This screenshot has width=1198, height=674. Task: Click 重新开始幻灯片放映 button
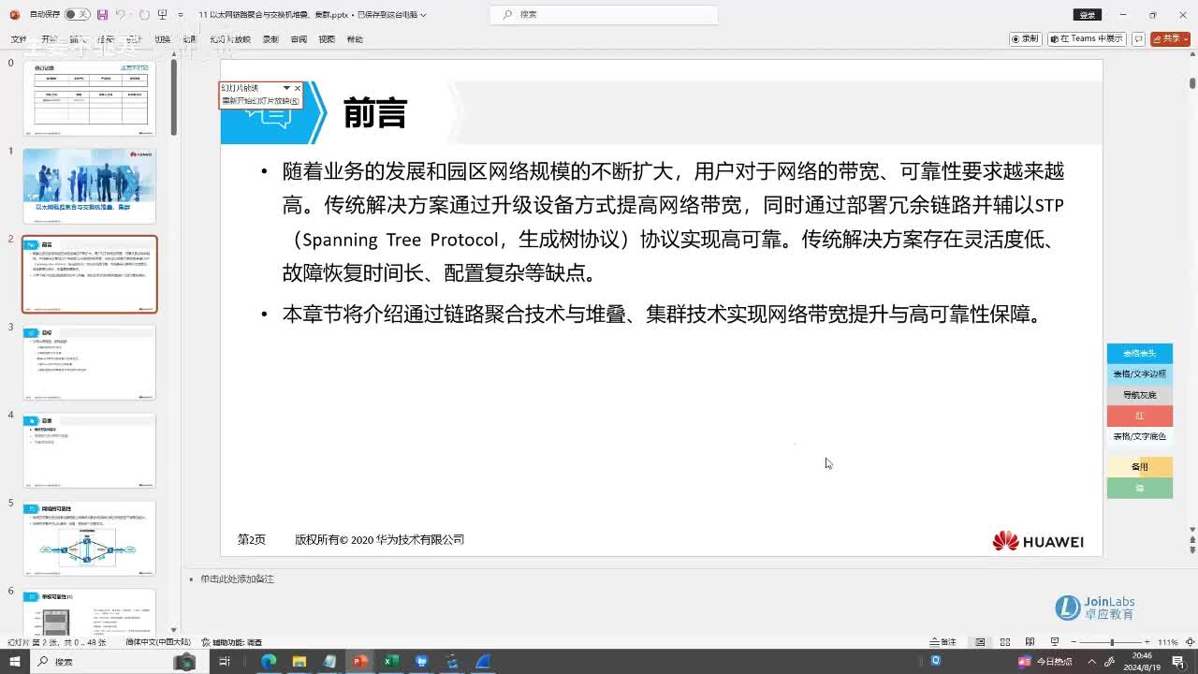coord(260,100)
